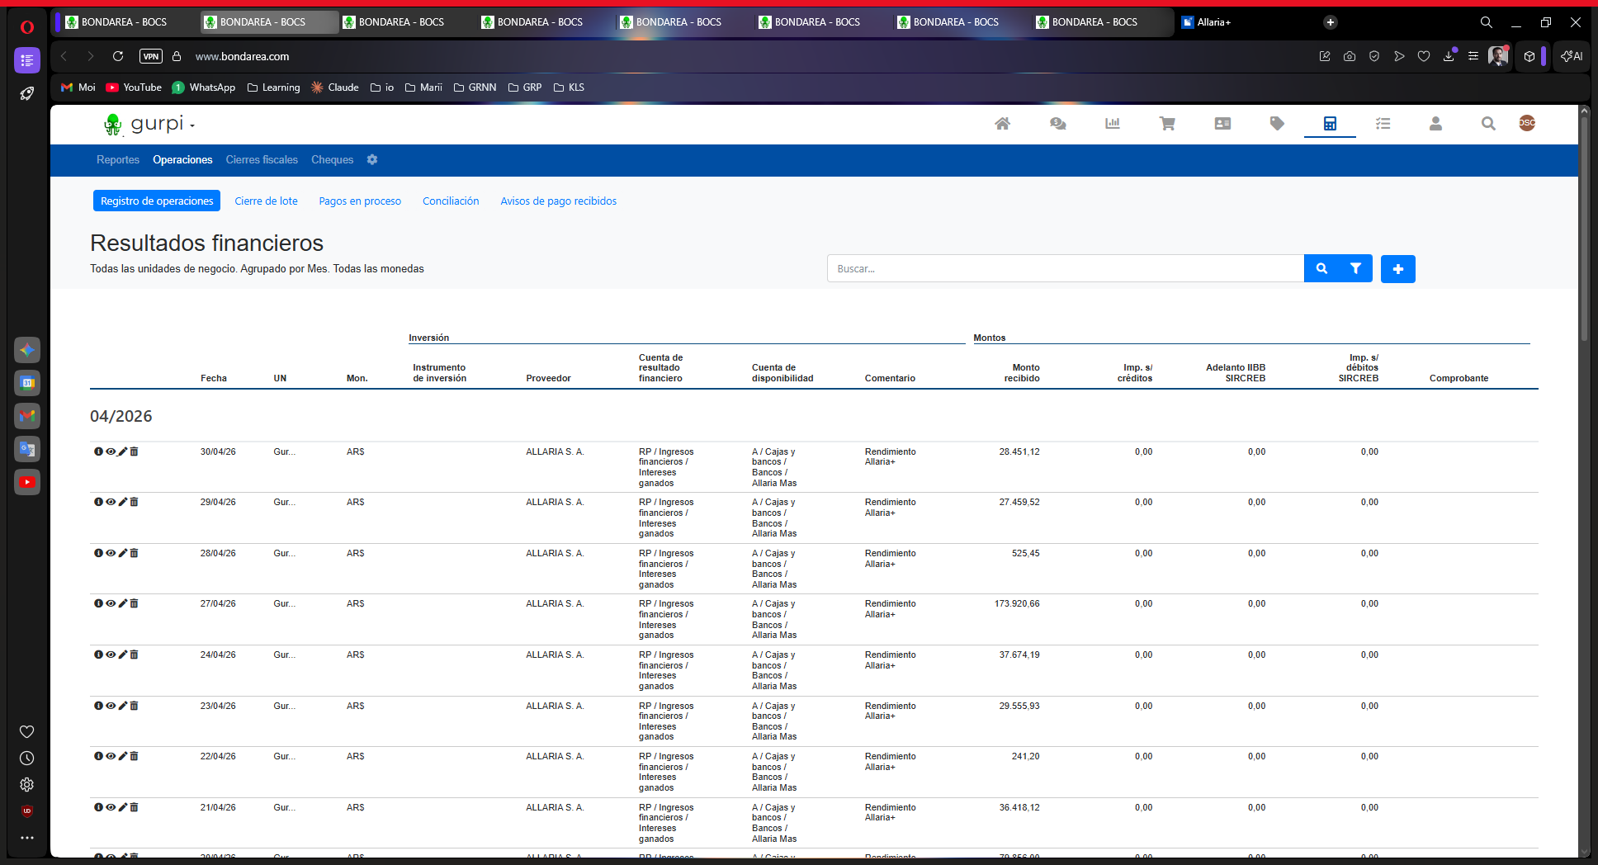Image resolution: width=1598 pixels, height=865 pixels.
Task: Switch to the Allaria+ browser tab
Action: click(x=1243, y=22)
